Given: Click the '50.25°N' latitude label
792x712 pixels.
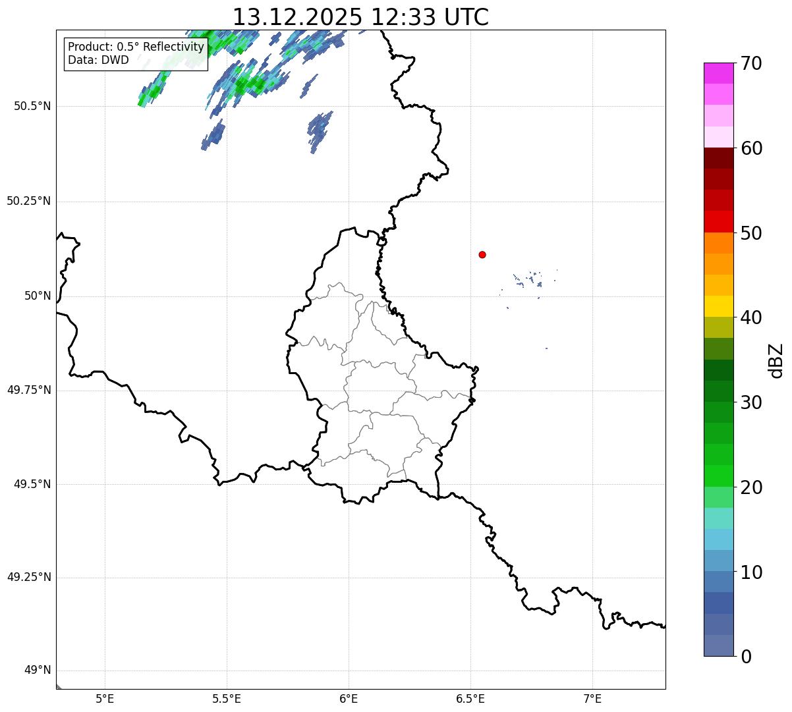Looking at the screenshot, I should click(29, 201).
